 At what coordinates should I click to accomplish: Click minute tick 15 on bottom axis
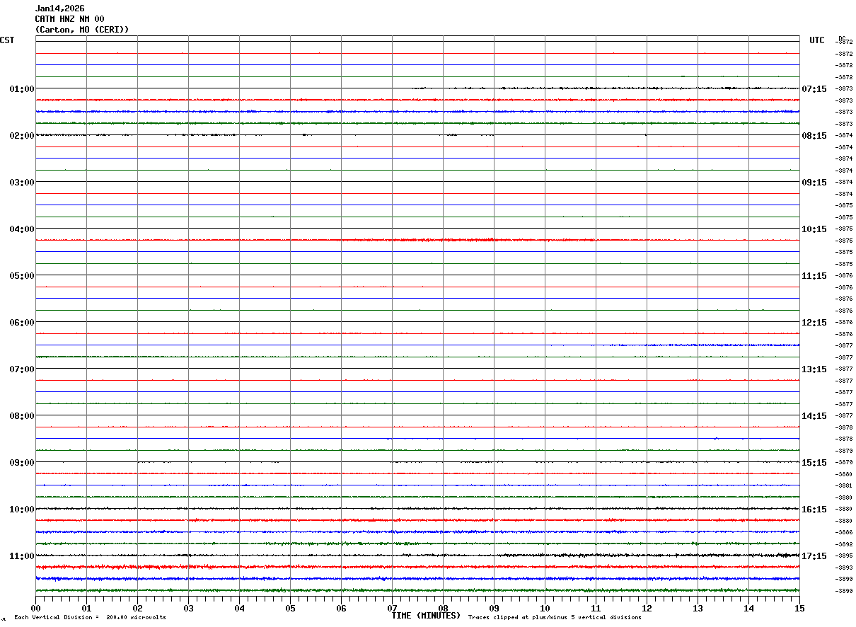click(x=799, y=608)
